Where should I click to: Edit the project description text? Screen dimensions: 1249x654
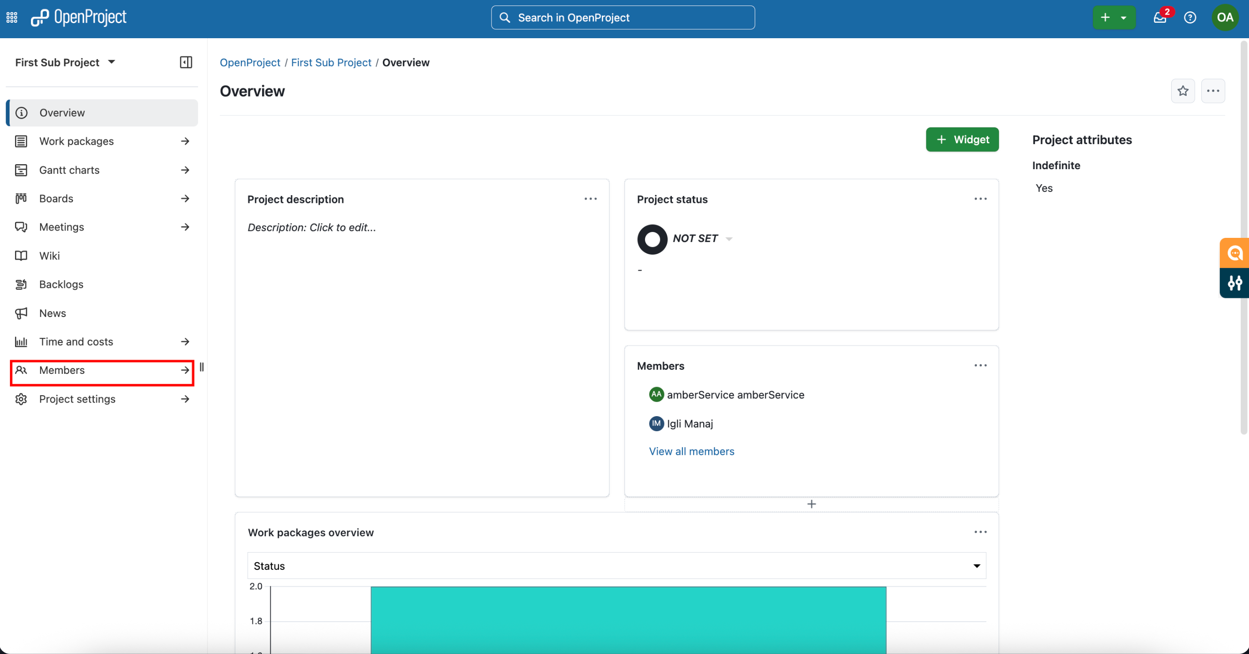312,227
